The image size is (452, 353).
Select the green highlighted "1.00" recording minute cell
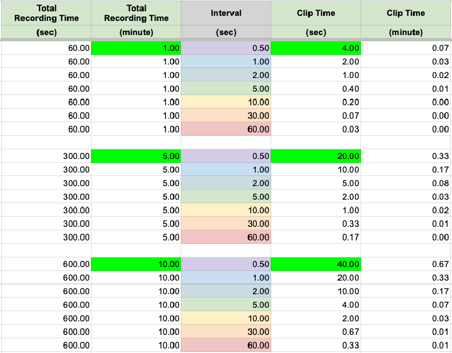(136, 48)
